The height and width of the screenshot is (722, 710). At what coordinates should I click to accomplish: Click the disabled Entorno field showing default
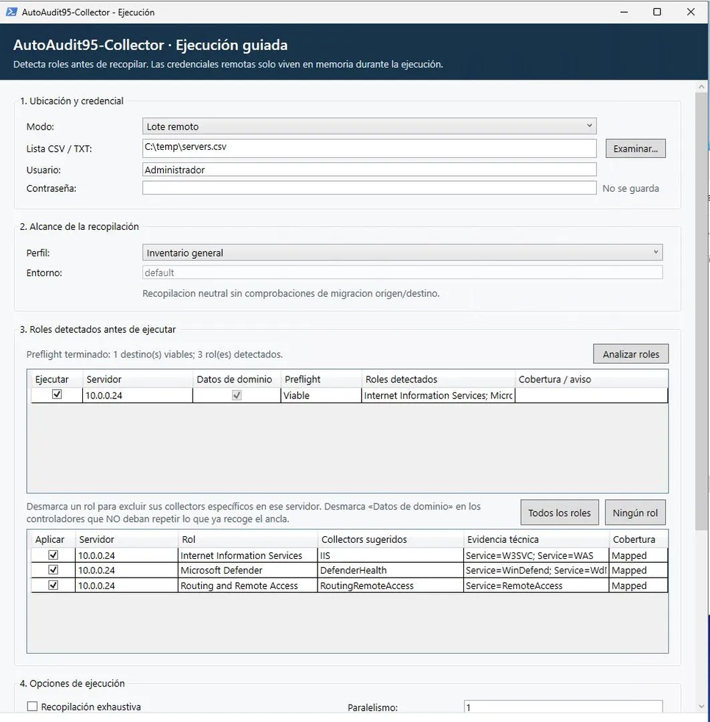tap(402, 273)
